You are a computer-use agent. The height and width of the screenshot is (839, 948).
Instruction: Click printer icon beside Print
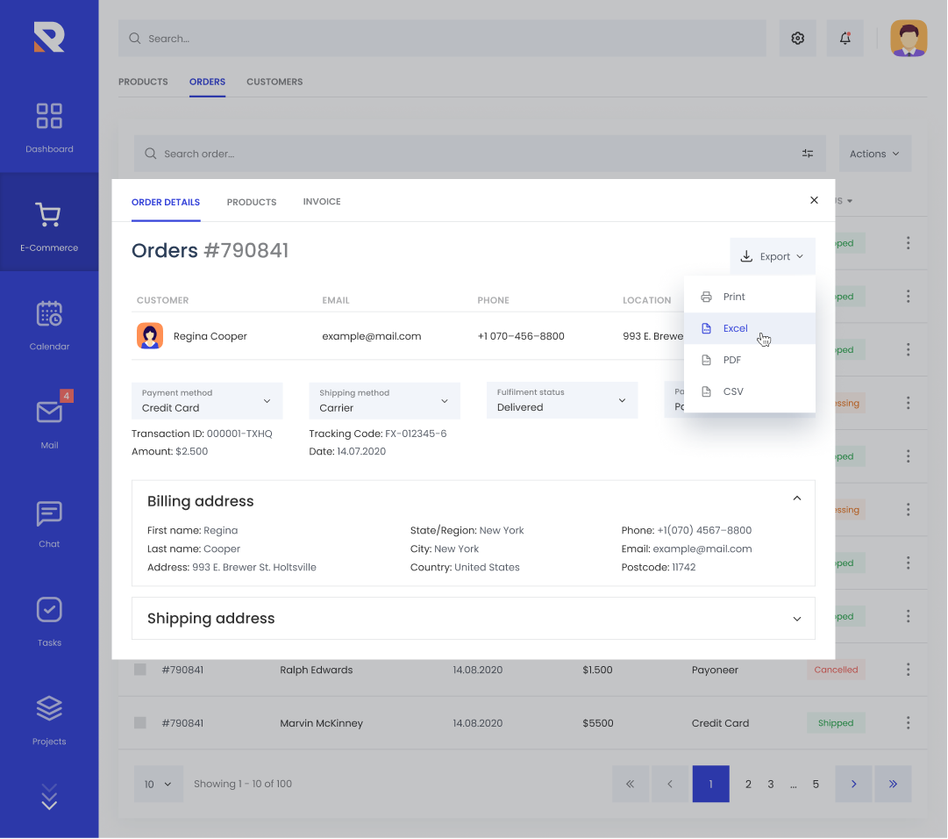coord(706,297)
